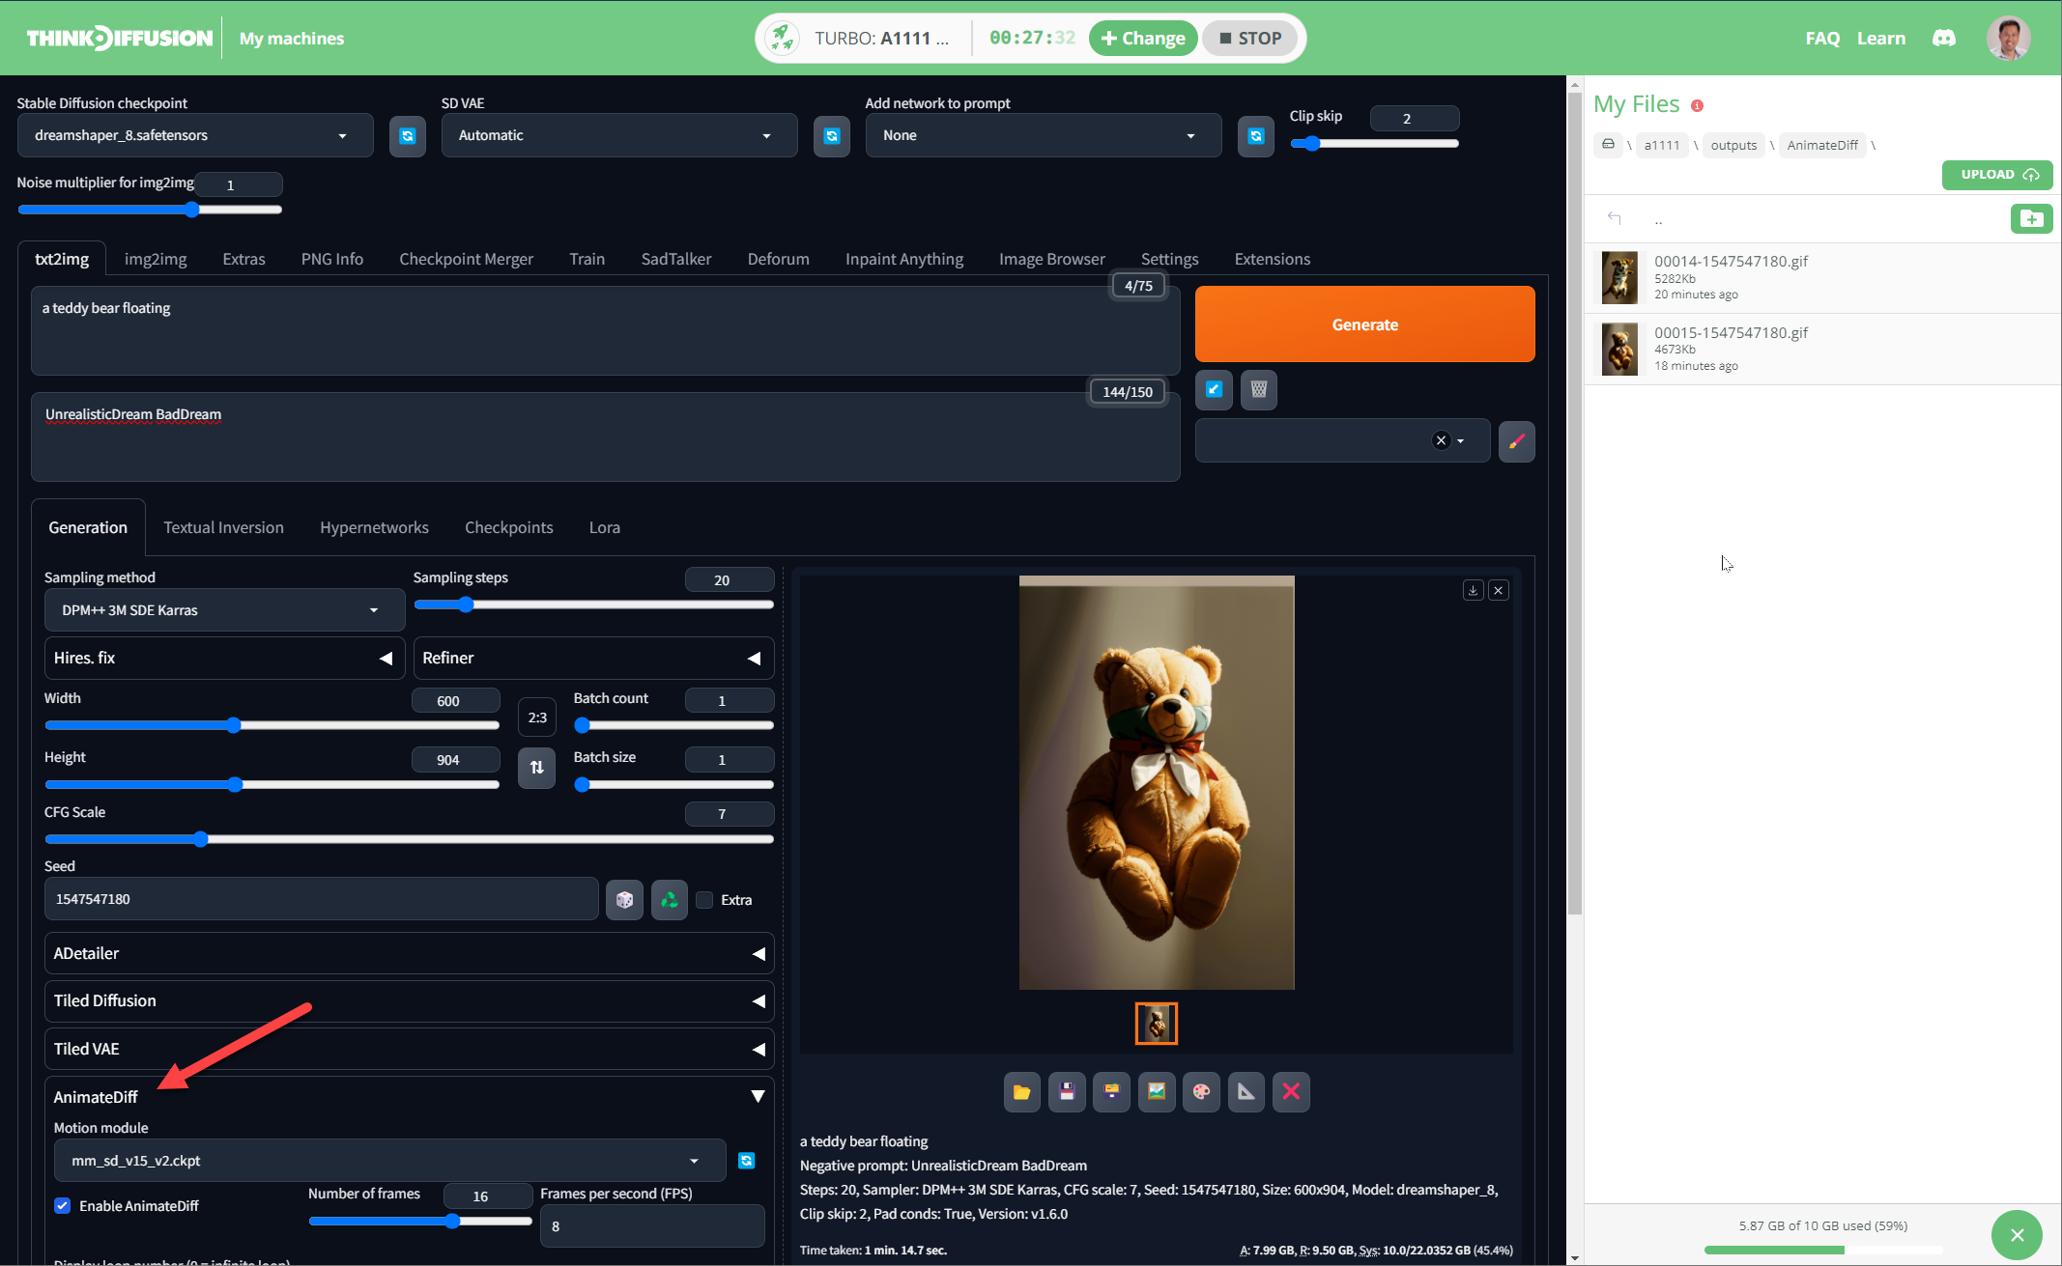Click the random seed dice icon
2062x1266 pixels.
pyautogui.click(x=624, y=900)
